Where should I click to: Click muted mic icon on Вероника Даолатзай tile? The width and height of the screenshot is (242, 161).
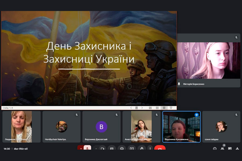pos(117,115)
